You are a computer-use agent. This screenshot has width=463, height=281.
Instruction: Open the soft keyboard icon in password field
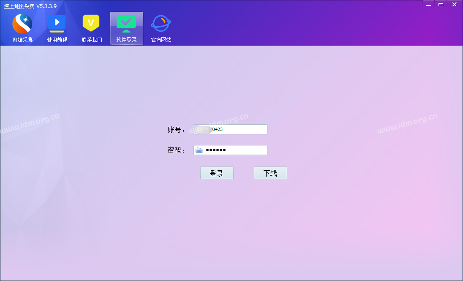199,150
